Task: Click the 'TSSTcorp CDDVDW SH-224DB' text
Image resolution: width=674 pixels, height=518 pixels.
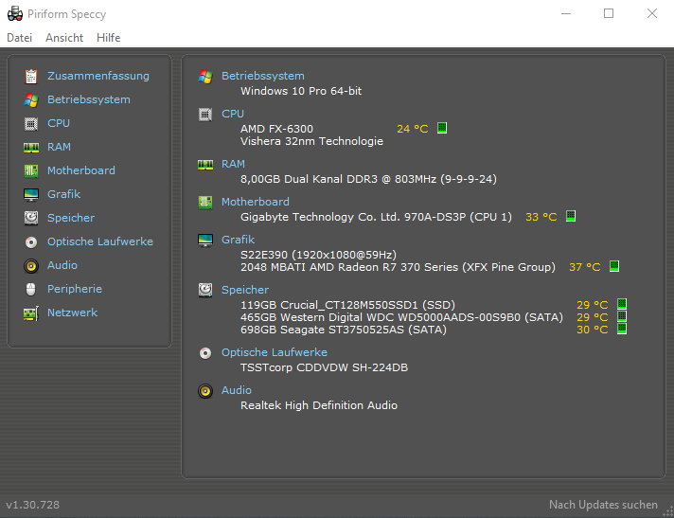Action: [324, 368]
